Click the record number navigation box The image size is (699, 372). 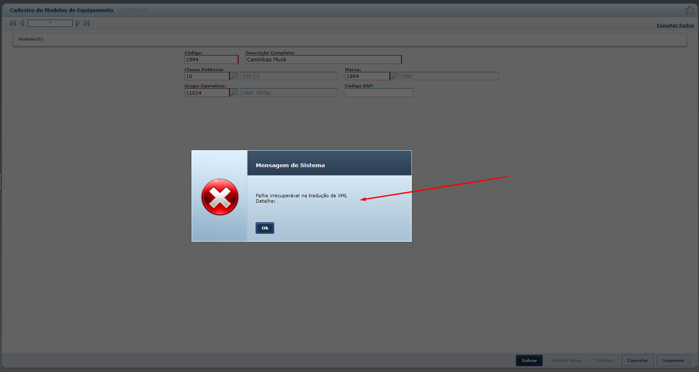(x=50, y=23)
